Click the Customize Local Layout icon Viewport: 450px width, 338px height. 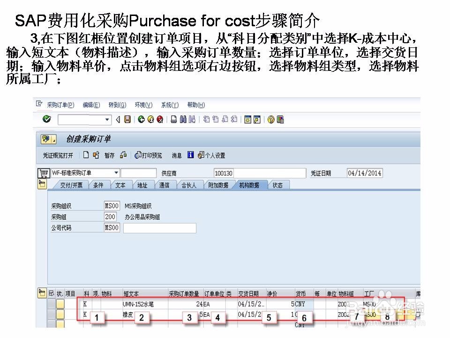(280, 120)
